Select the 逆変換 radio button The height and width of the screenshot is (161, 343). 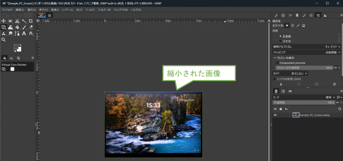point(280,41)
